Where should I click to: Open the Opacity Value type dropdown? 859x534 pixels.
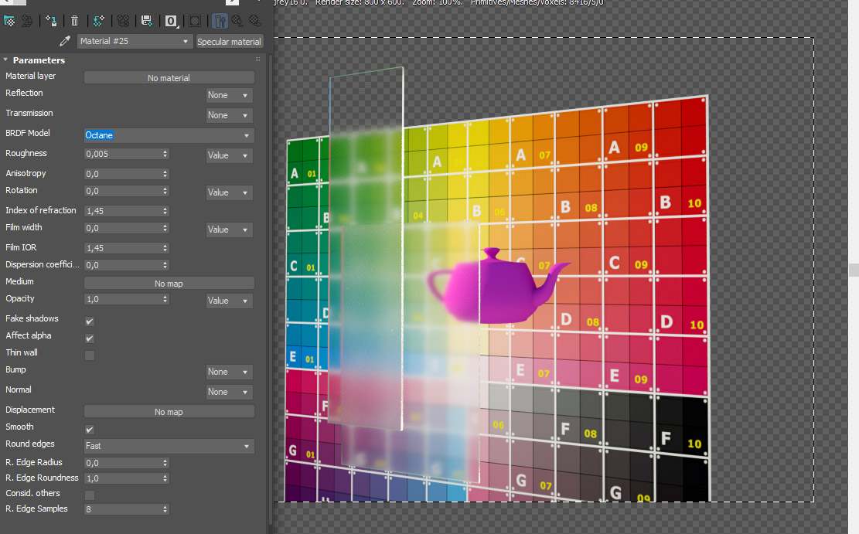[230, 301]
